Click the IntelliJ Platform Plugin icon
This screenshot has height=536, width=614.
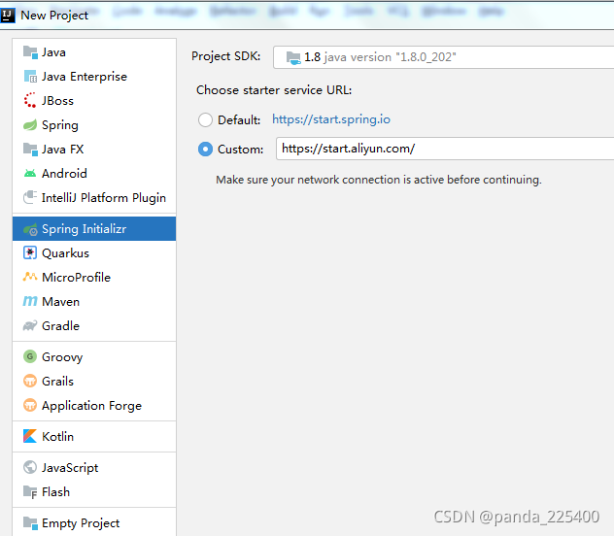(x=30, y=197)
